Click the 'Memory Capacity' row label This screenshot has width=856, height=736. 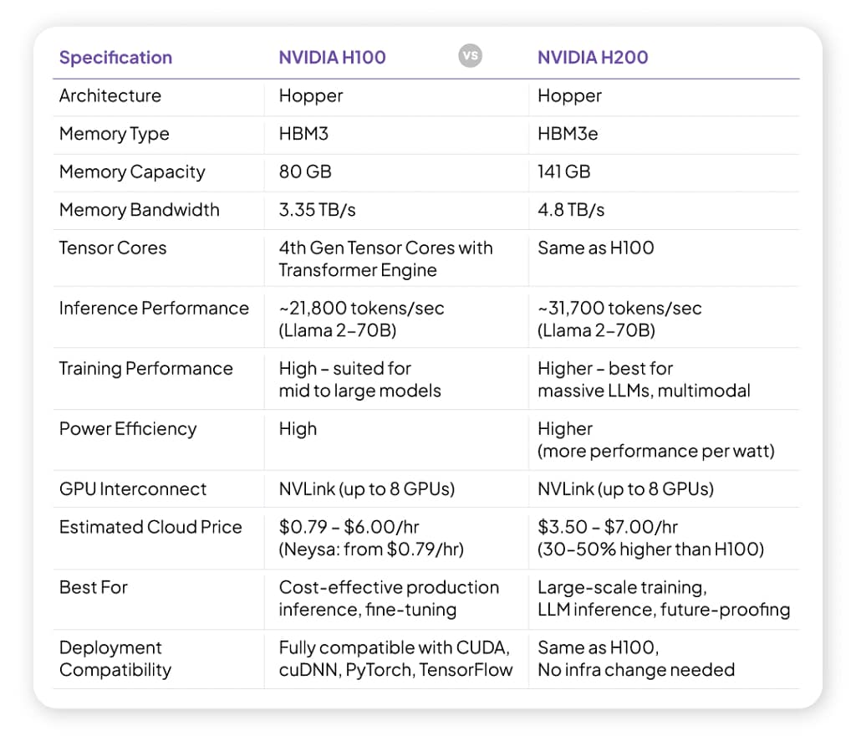[x=132, y=172]
